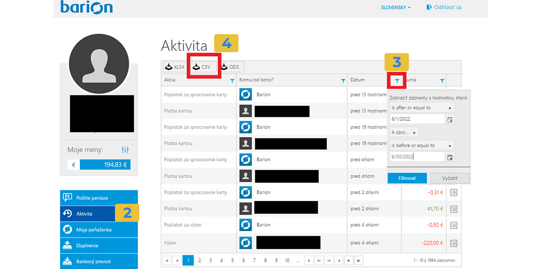
Task: Click the -220,00 € amount
Action: coord(432,243)
